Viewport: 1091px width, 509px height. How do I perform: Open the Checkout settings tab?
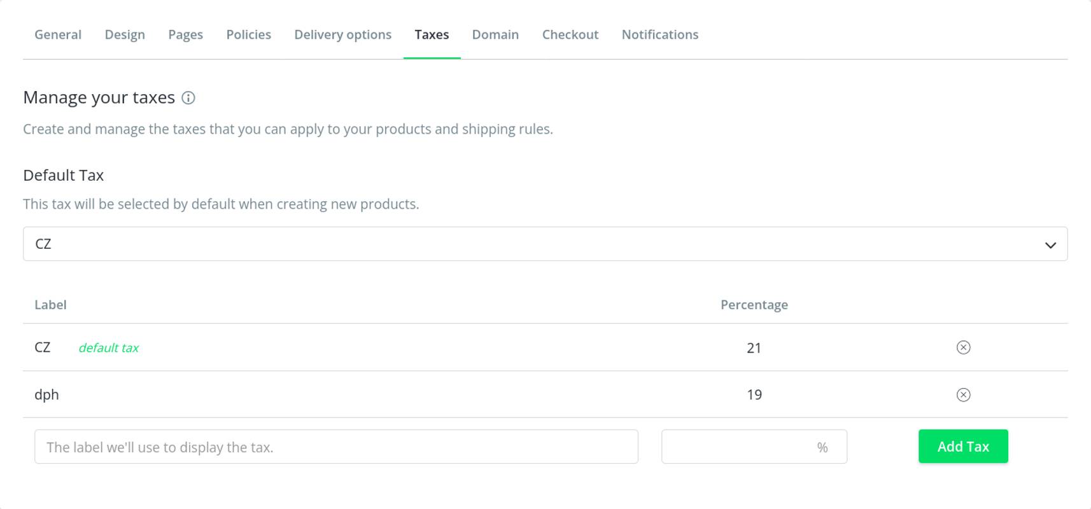click(x=570, y=35)
